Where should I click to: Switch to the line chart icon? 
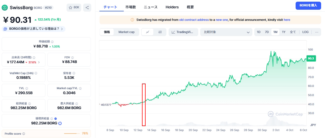point(148,32)
